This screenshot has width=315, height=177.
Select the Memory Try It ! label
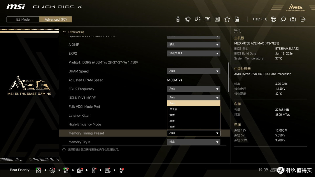(80, 142)
